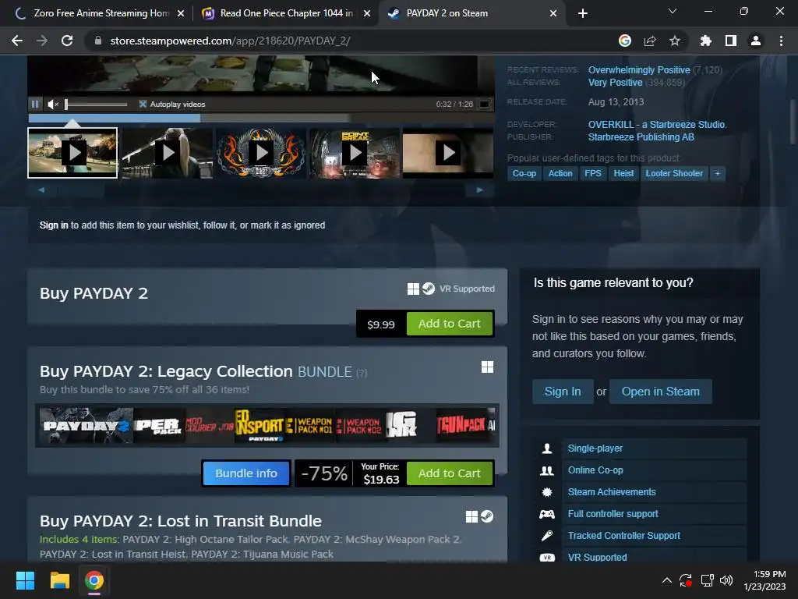Open File Explorer from the taskbar
Viewport: 798px width, 599px height.
tap(59, 580)
